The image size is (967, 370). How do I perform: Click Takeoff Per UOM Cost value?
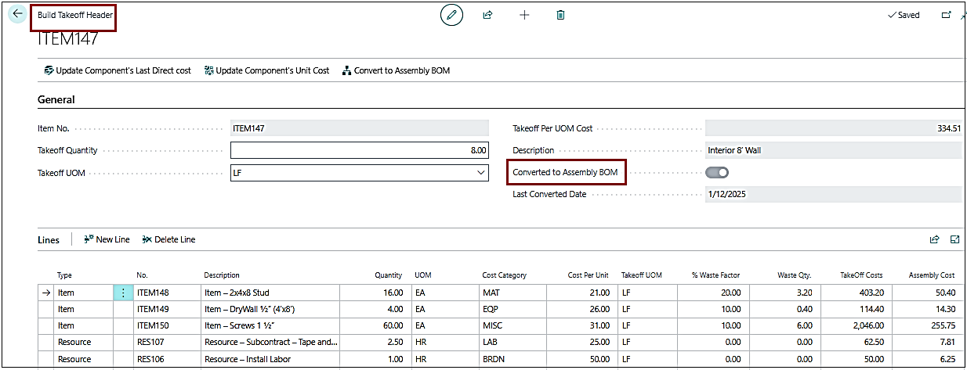tap(834, 128)
